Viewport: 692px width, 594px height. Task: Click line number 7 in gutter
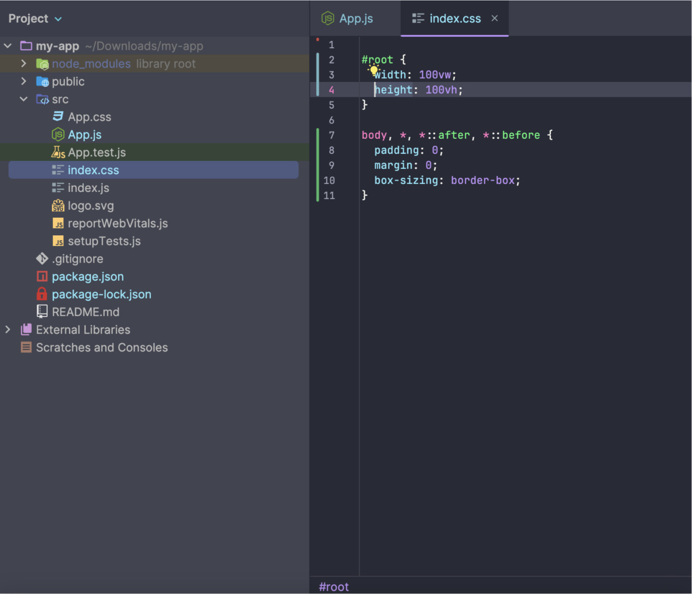click(331, 135)
